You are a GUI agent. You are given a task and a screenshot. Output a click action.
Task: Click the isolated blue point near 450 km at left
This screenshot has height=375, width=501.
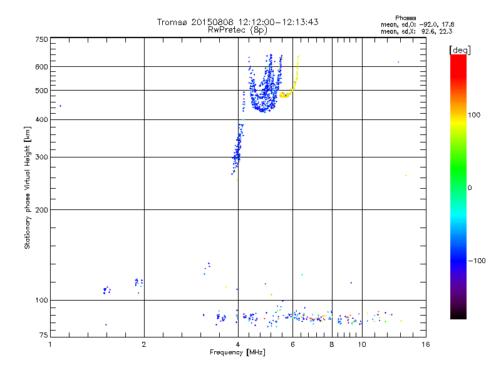point(60,106)
